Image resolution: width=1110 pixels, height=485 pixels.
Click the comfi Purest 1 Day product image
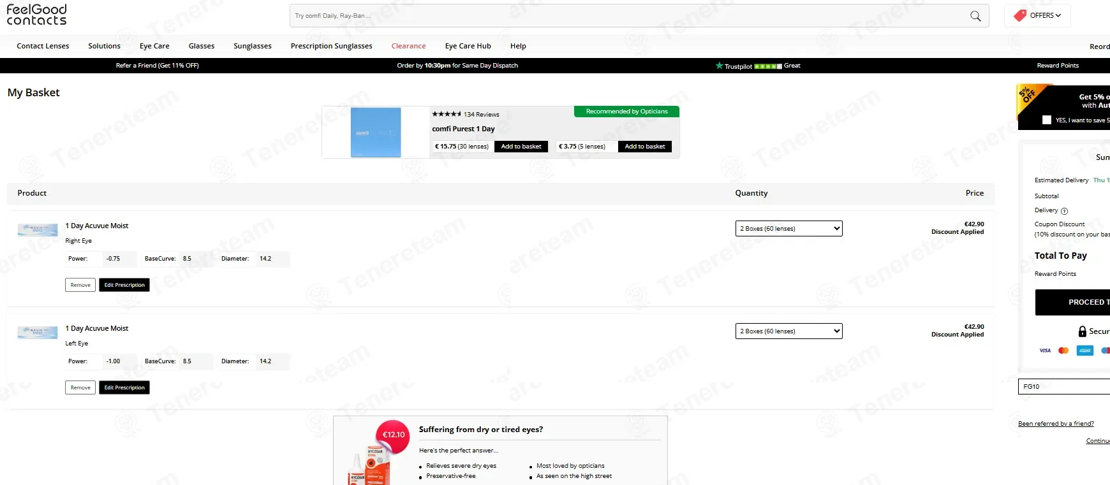click(376, 133)
